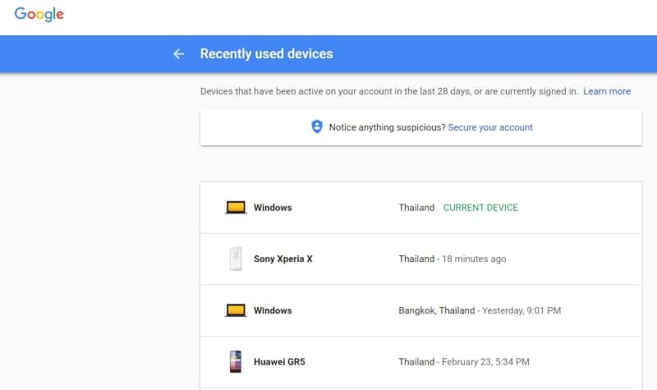Click the 'Thailand - 18 minutes ago' text

(x=452, y=259)
